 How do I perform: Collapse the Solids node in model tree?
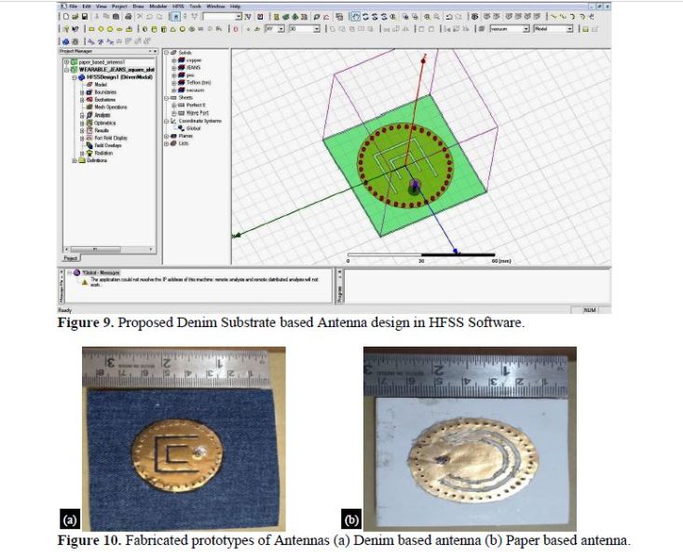[167, 53]
